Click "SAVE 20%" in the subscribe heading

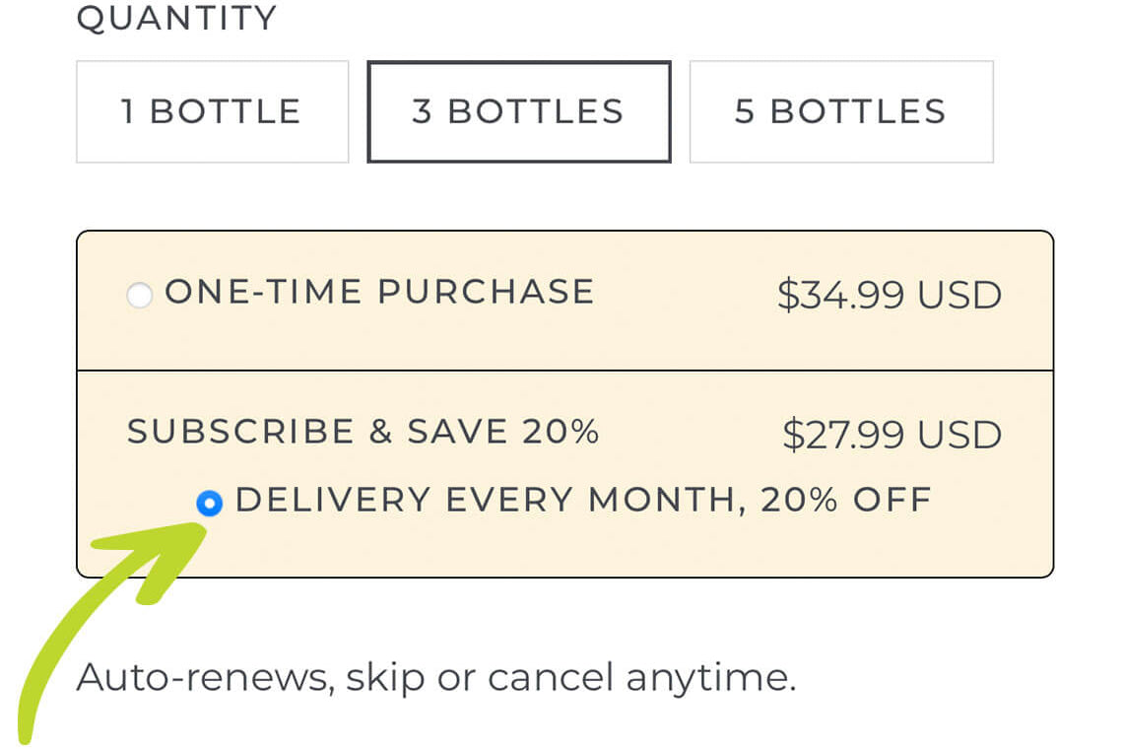(x=502, y=432)
